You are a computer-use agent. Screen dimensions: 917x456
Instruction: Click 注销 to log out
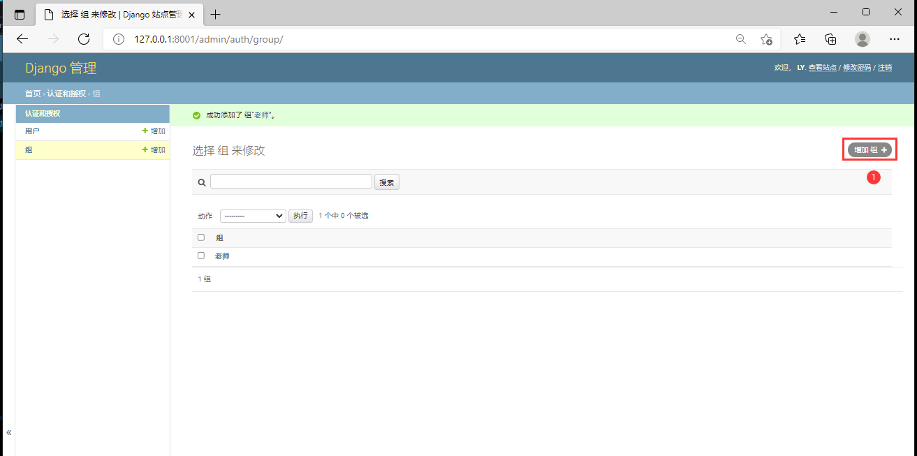(x=885, y=68)
